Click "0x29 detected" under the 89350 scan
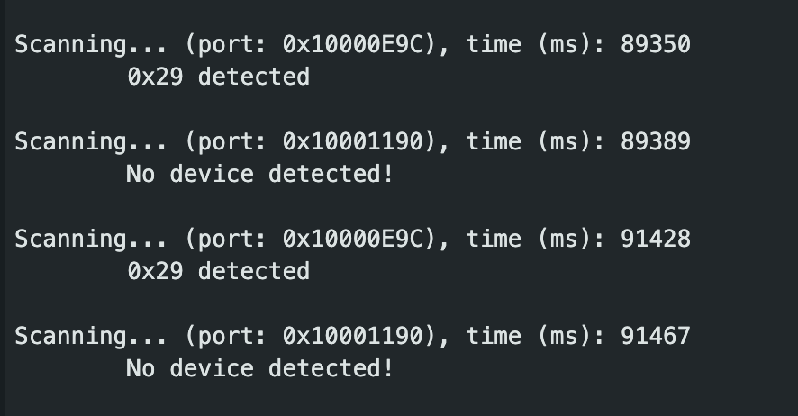 click(x=218, y=77)
